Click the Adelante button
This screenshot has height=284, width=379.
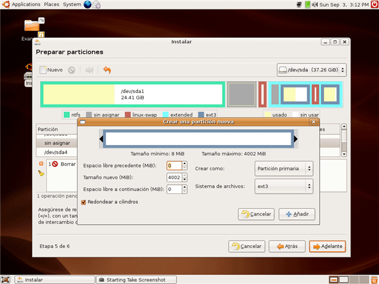click(327, 246)
